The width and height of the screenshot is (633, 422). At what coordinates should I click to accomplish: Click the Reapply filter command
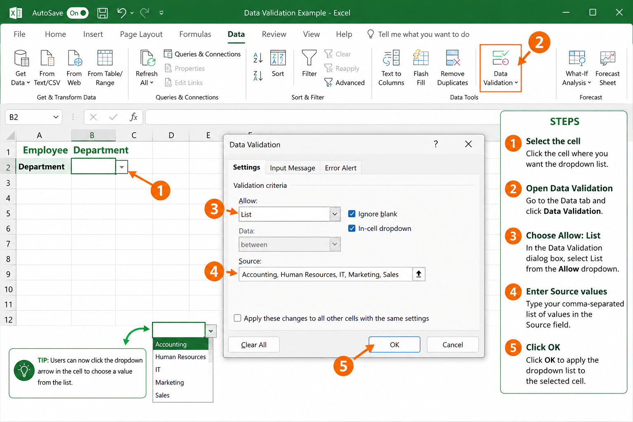342,68
